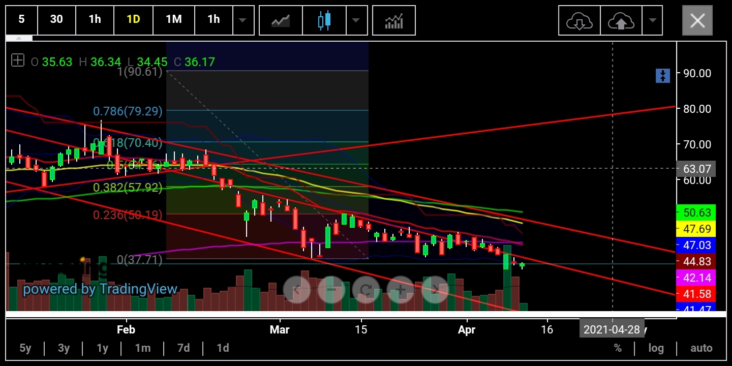Image resolution: width=732 pixels, height=366 pixels.
Task: Reset the chart view with the refresh button
Action: point(366,290)
